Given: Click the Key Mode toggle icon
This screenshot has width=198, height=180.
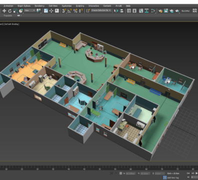Looking at the screenshot, I should pyautogui.click(x=188, y=177).
